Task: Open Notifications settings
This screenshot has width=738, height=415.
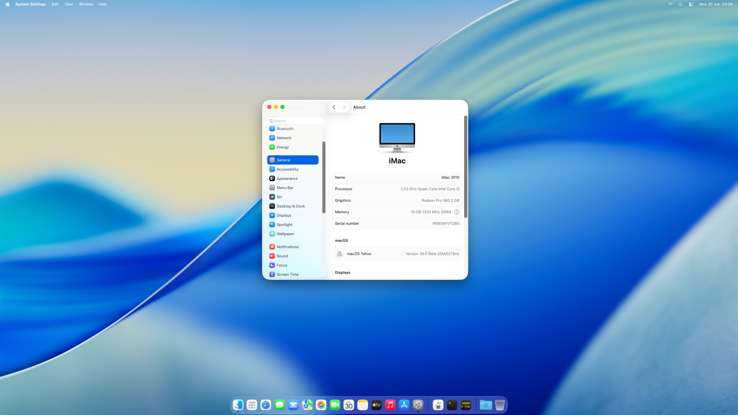Action: pos(287,247)
